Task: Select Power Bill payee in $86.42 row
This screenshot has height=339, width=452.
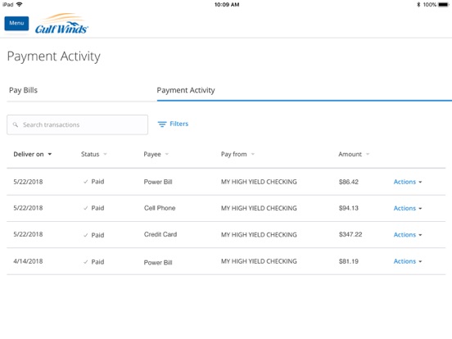Action: (158, 182)
